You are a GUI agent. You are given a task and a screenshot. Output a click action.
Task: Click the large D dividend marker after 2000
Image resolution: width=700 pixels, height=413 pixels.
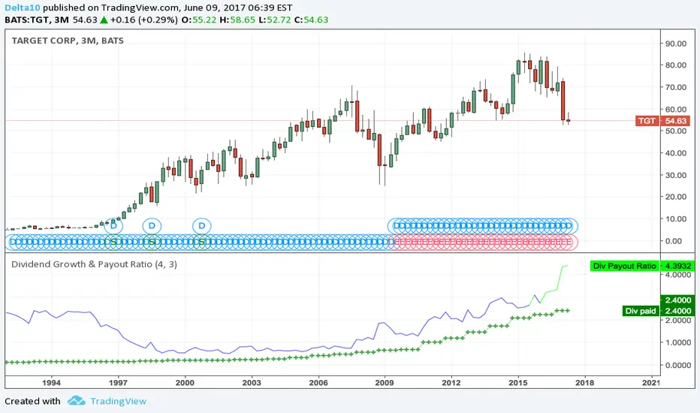pos(202,225)
